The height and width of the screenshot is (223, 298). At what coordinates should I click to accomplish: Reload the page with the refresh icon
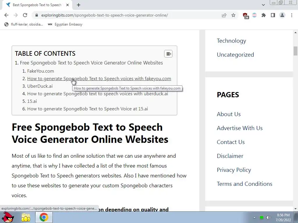[x=25, y=15]
